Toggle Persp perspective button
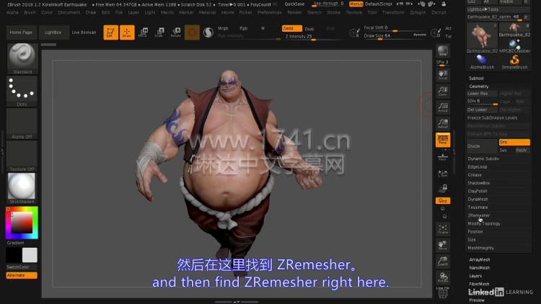 click(x=443, y=140)
